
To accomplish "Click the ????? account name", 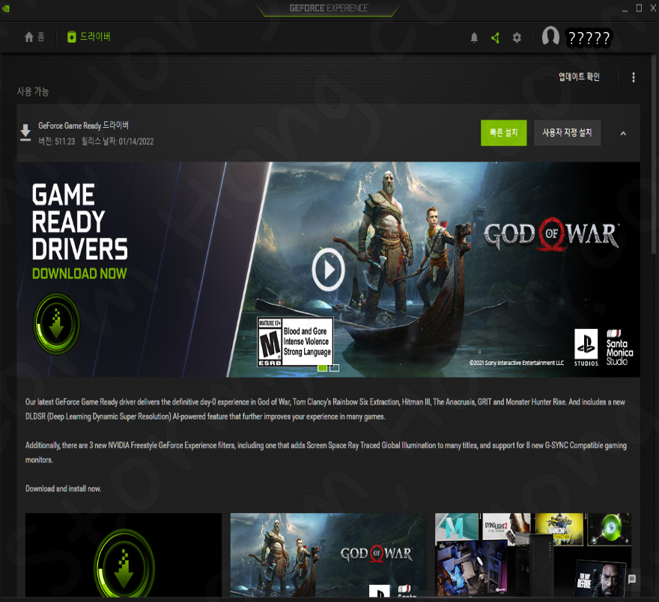I will 588,38.
